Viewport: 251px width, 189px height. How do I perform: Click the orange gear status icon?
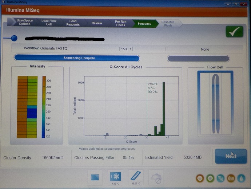(199, 178)
